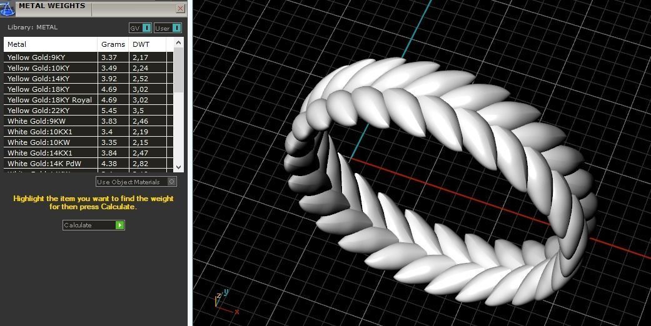Click the 3.37 grams value
Screen dimensions: 651x326
pos(109,57)
